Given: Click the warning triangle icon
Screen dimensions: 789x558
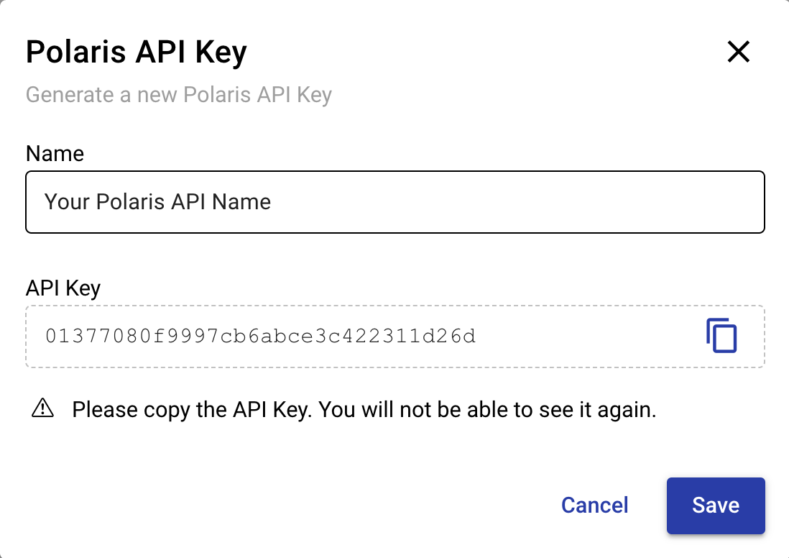Looking at the screenshot, I should [x=43, y=408].
